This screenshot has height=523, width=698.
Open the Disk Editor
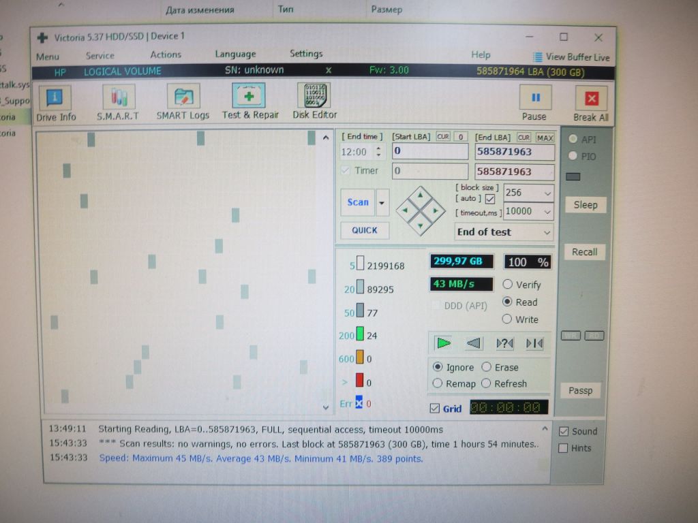(x=314, y=95)
